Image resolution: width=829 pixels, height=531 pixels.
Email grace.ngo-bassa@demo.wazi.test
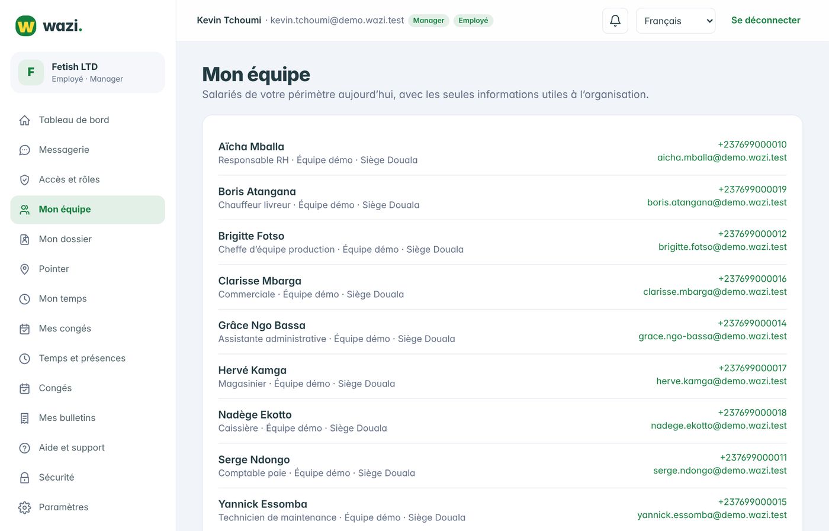712,336
